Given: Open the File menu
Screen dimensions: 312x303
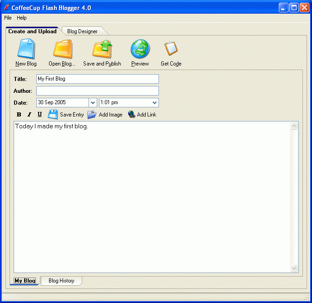Looking at the screenshot, I should [8, 18].
